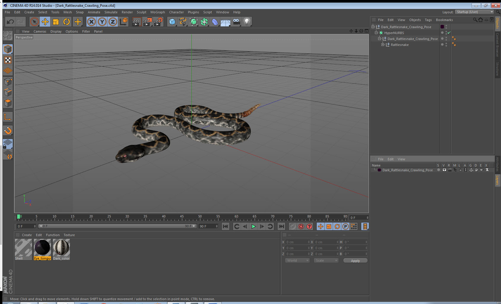
Task: Open the Array modeling objects icon
Action: [x=204, y=22]
